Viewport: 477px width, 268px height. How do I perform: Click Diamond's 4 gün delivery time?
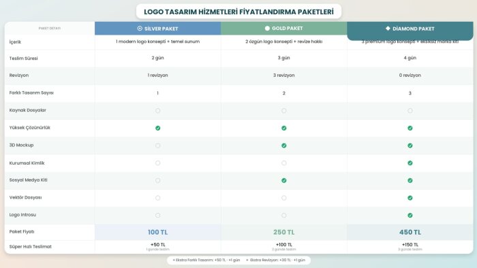pos(410,58)
